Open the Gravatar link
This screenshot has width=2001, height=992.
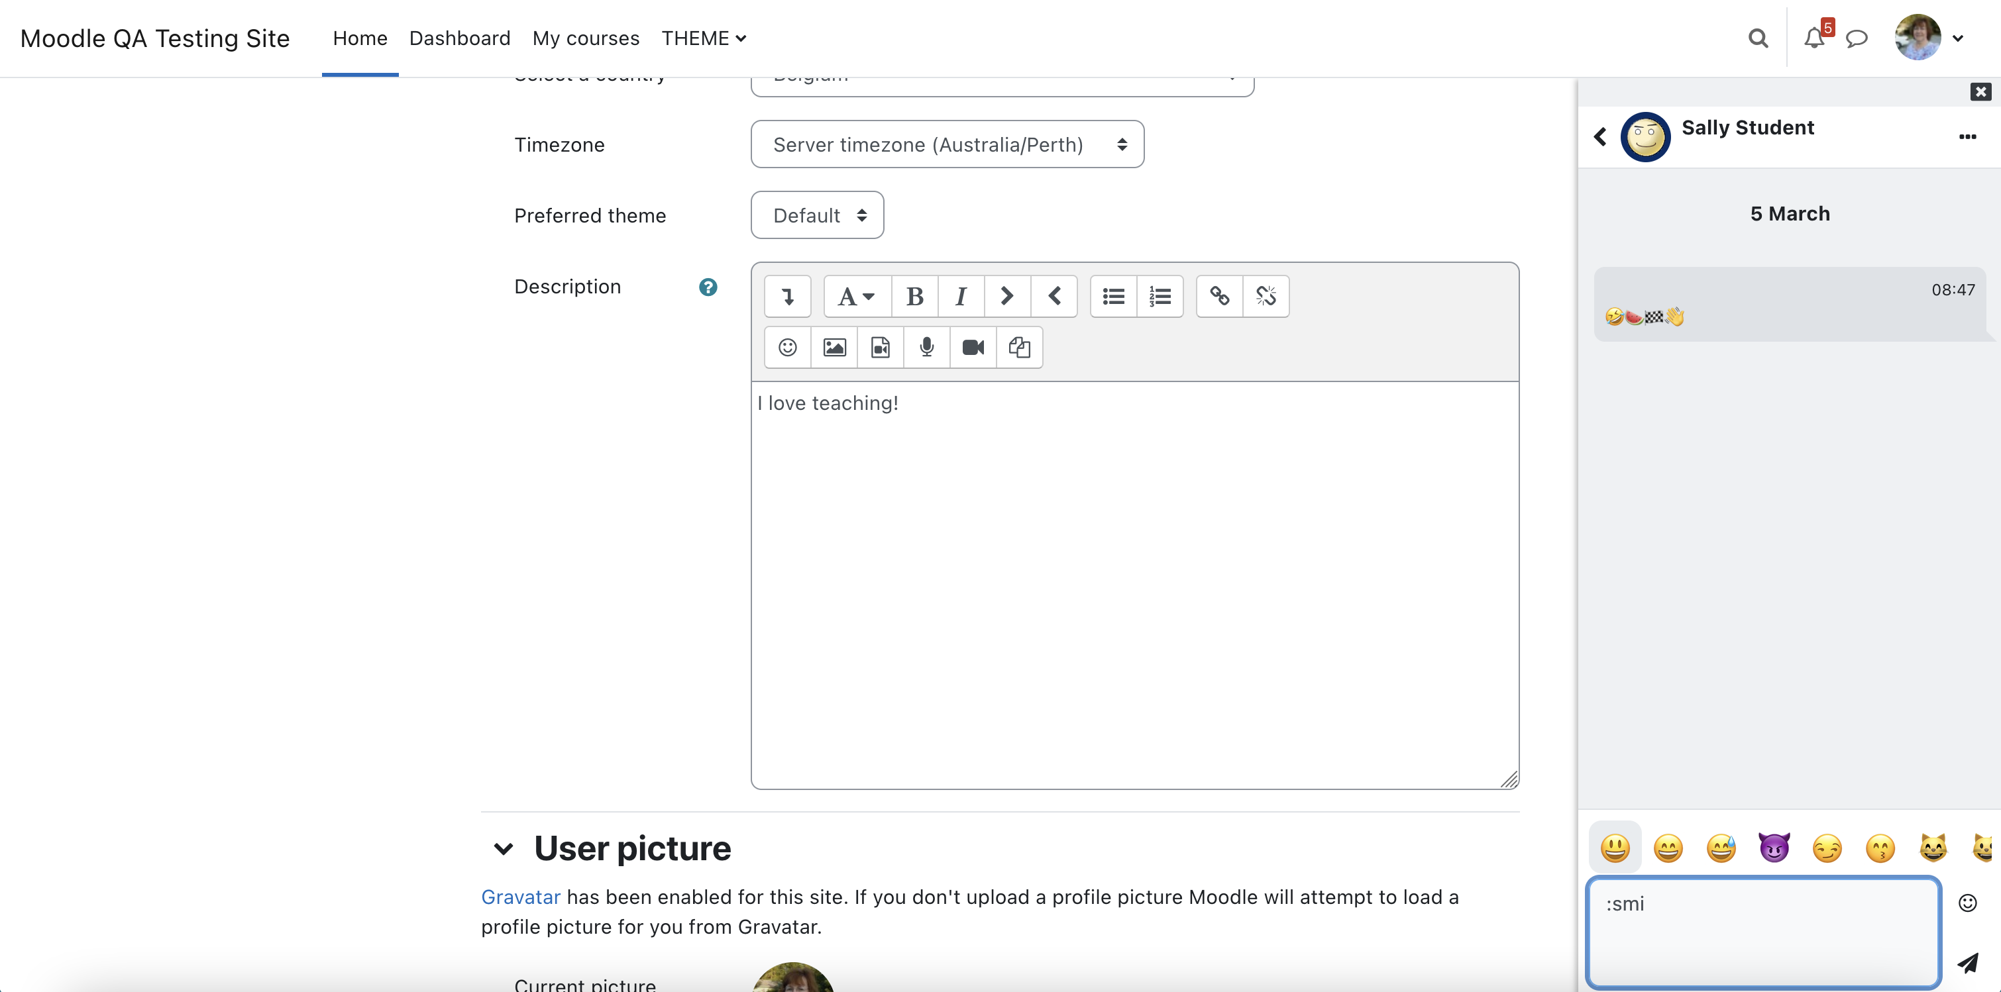pos(520,897)
